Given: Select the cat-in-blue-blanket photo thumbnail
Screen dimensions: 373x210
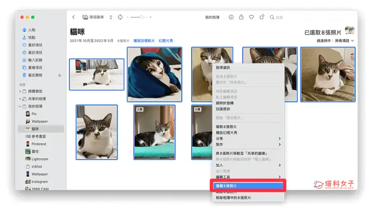Looking at the screenshot, I should (154, 75).
